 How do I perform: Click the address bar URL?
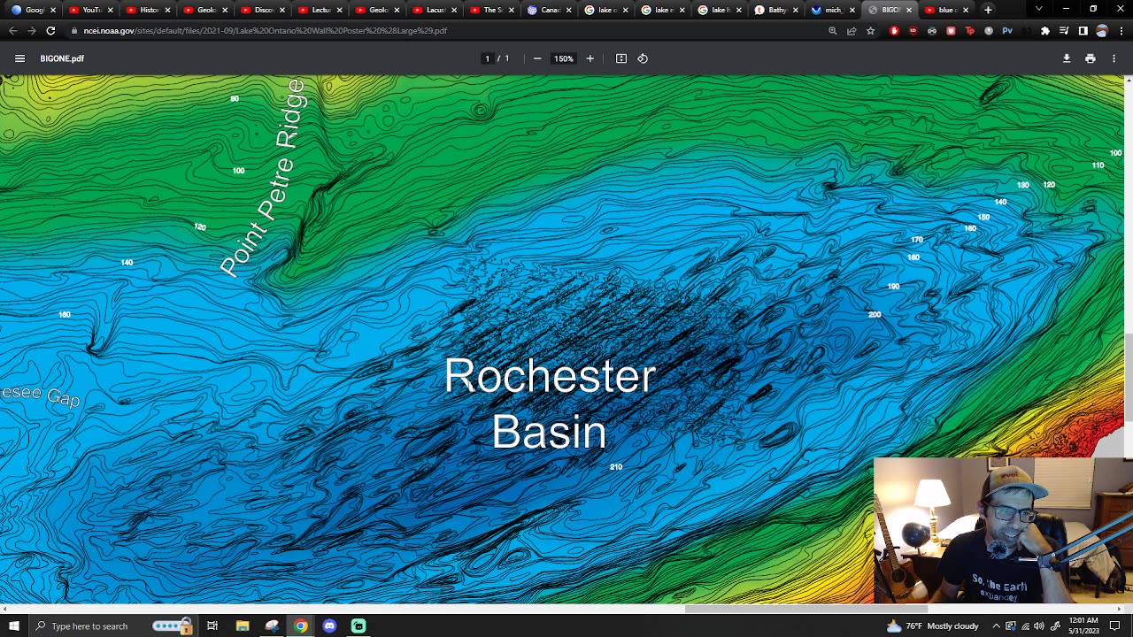click(266, 31)
